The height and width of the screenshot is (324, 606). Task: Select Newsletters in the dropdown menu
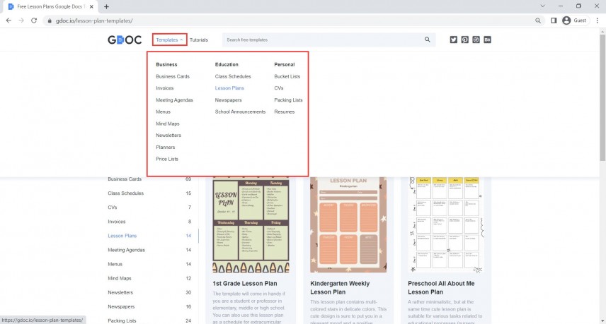pyautogui.click(x=168, y=136)
